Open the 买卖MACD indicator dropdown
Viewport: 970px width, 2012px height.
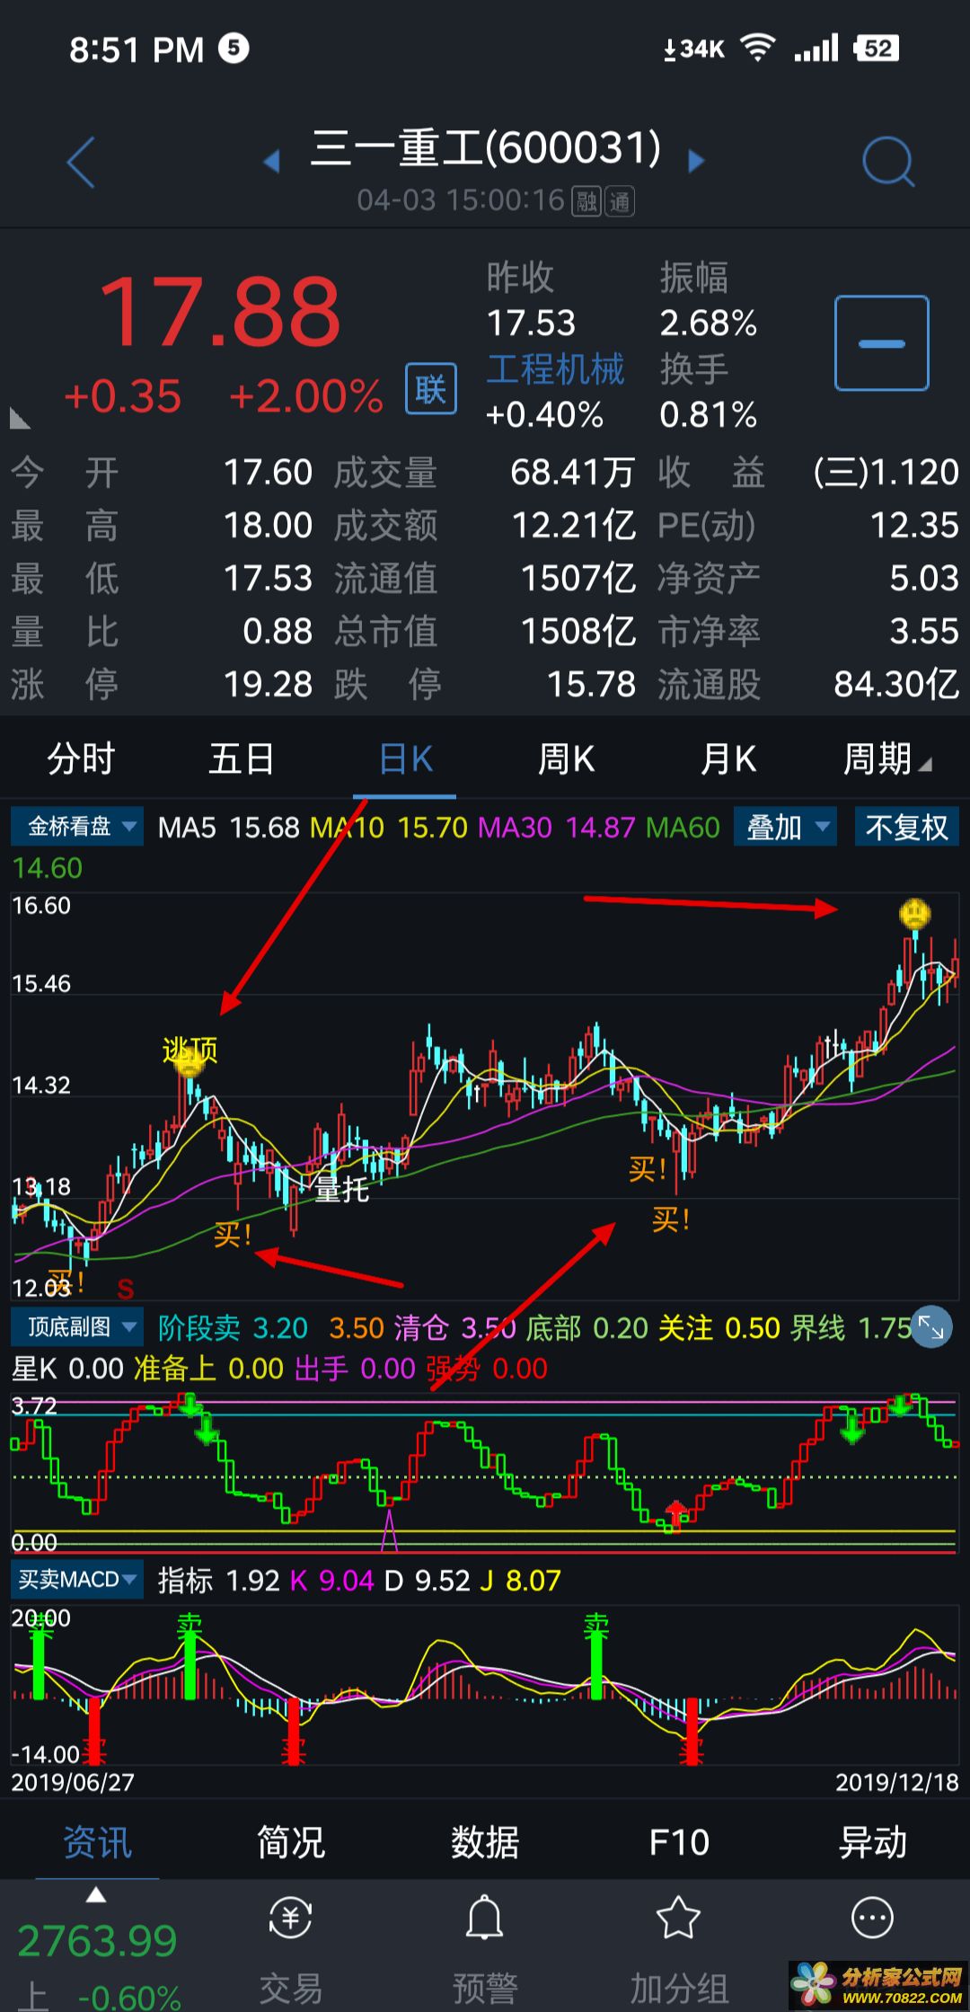(77, 1579)
